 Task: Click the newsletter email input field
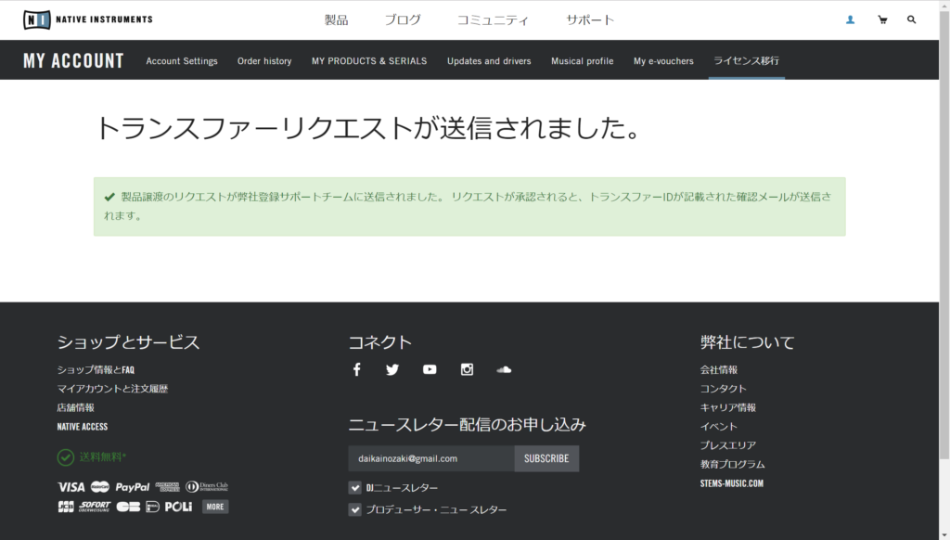pyautogui.click(x=431, y=458)
